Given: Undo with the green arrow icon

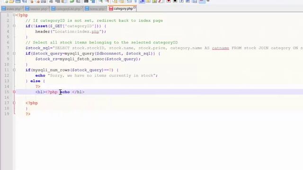Looking at the screenshot, I should tap(72, 1).
